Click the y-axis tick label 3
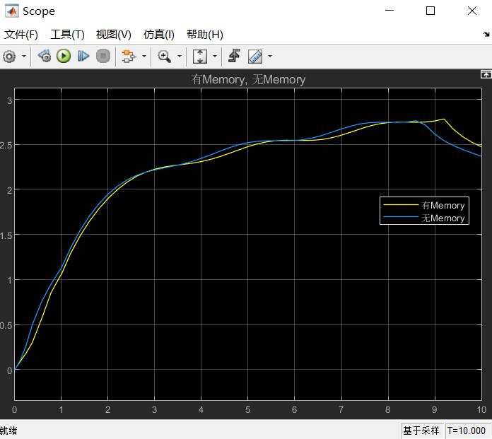This screenshot has height=439, width=492. pos(10,100)
